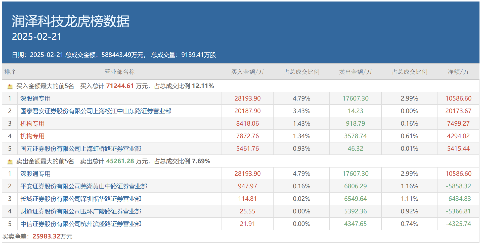Click the 排序 column header
This screenshot has width=481, height=244.
pyautogui.click(x=10, y=72)
